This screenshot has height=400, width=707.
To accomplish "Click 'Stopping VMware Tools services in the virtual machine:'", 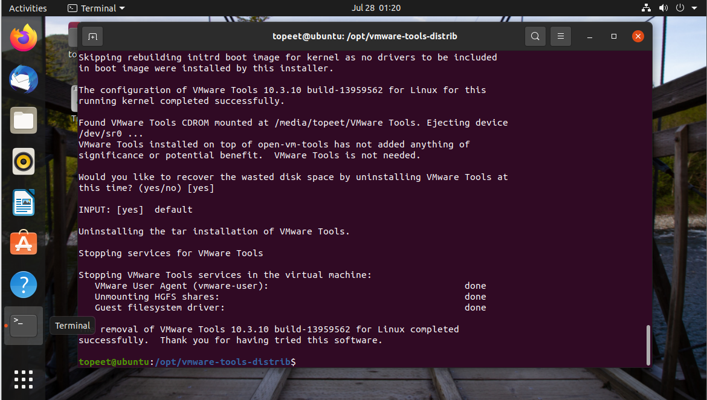I will tap(225, 275).
